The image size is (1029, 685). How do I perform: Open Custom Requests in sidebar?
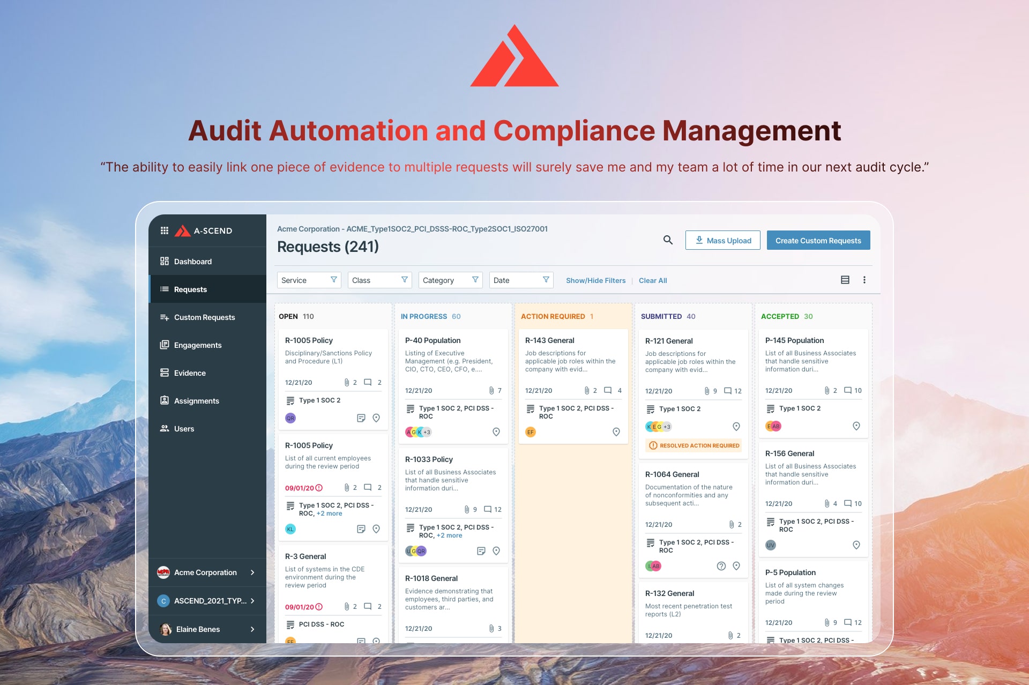(204, 317)
